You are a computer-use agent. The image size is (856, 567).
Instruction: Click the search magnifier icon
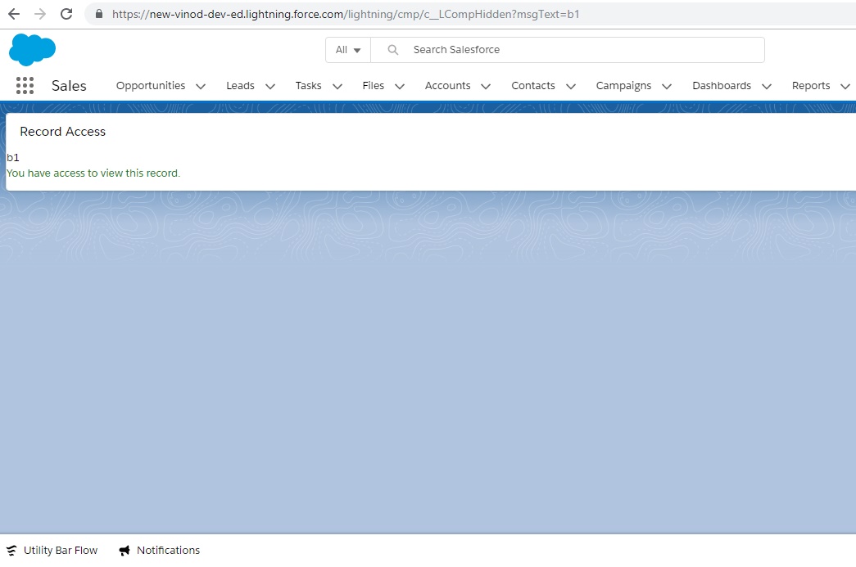[x=392, y=50]
